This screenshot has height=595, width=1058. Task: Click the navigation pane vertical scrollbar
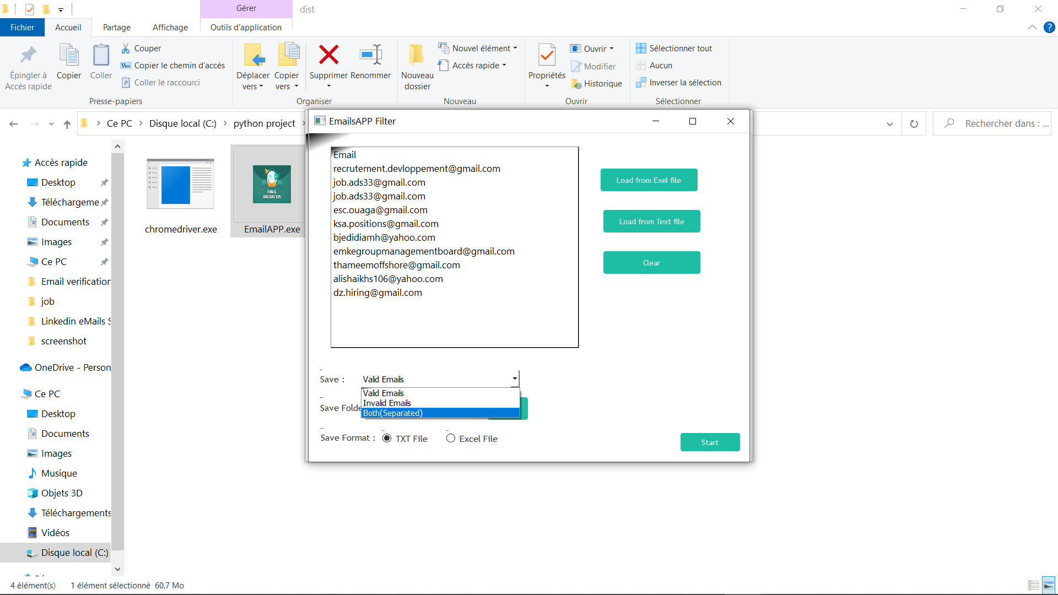(117, 353)
